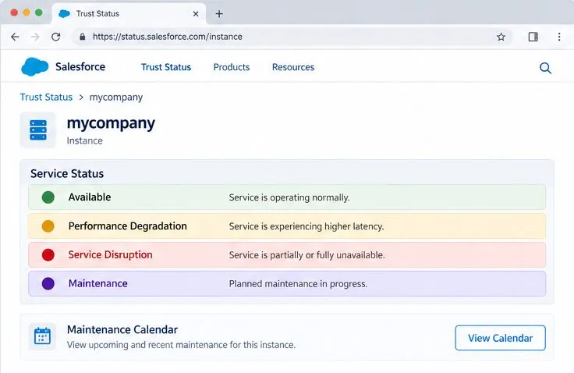Click the browser forward arrow

coord(35,37)
